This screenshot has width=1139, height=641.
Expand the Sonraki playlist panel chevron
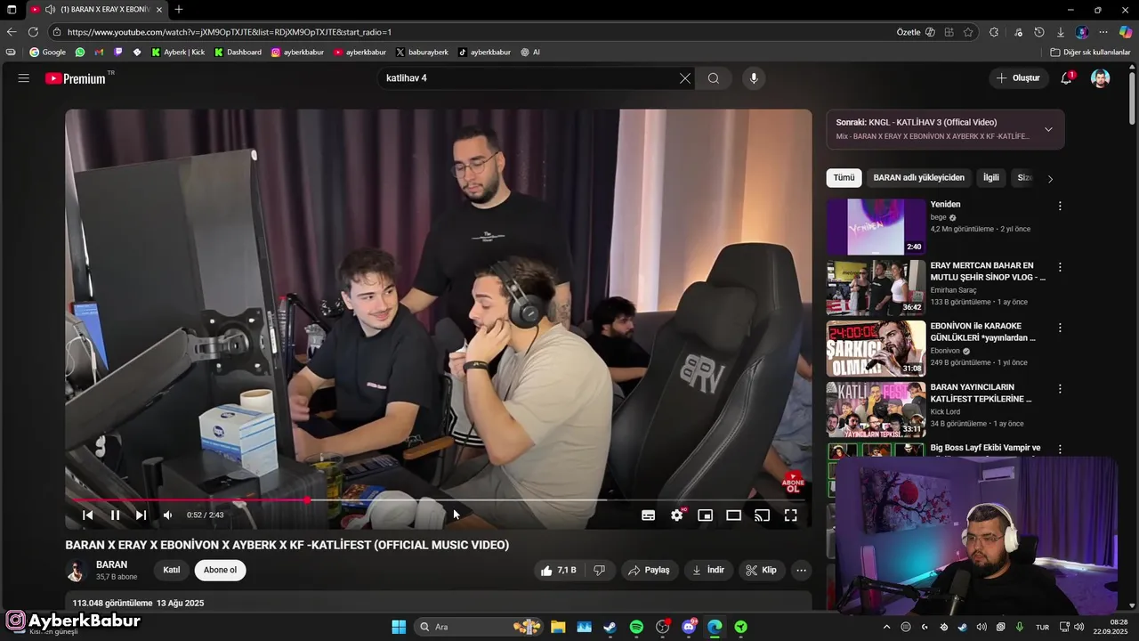[x=1048, y=129]
